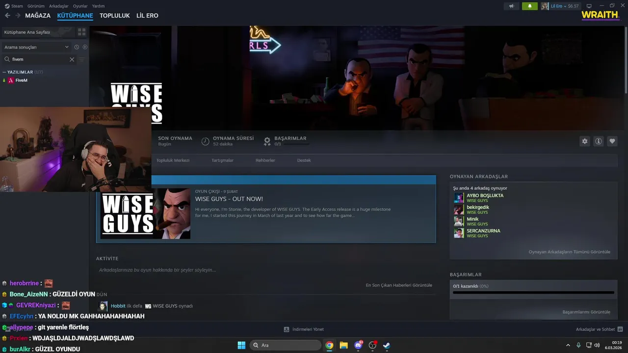Open the Görünüm menu
The width and height of the screenshot is (628, 353).
pos(36,6)
